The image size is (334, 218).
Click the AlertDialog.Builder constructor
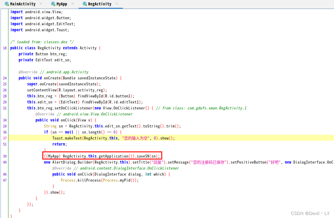(72, 162)
